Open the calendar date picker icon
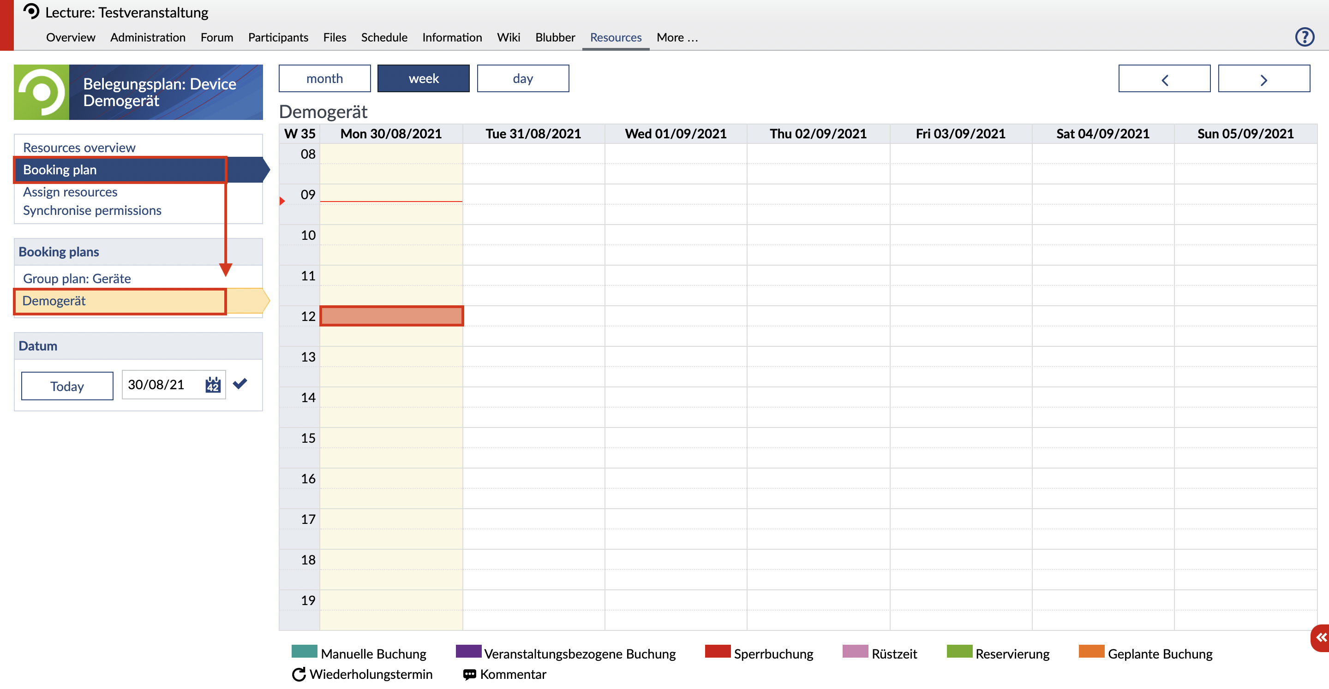Viewport: 1329px width, 689px height. pos(213,385)
